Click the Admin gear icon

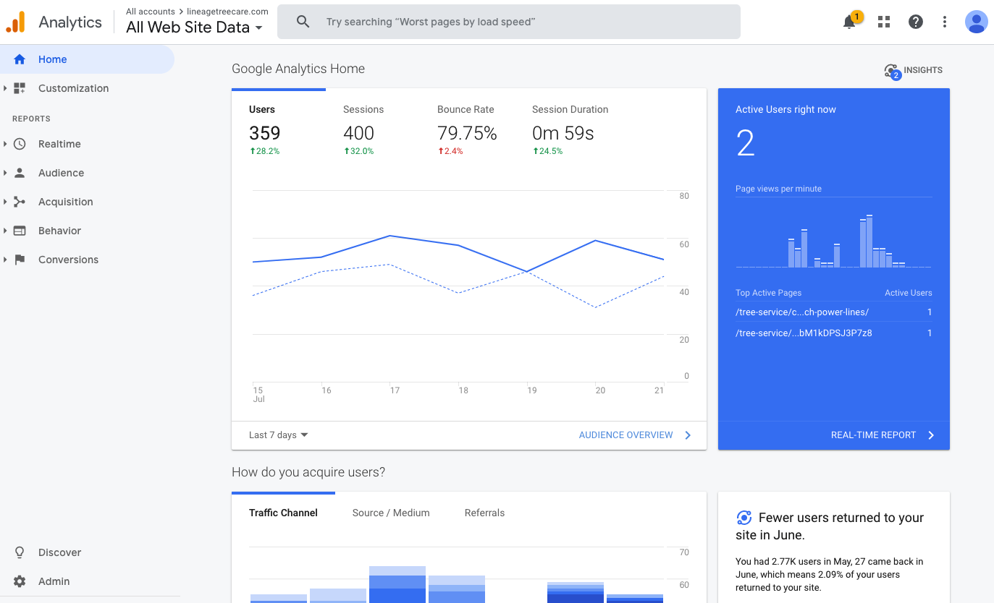pyautogui.click(x=20, y=581)
